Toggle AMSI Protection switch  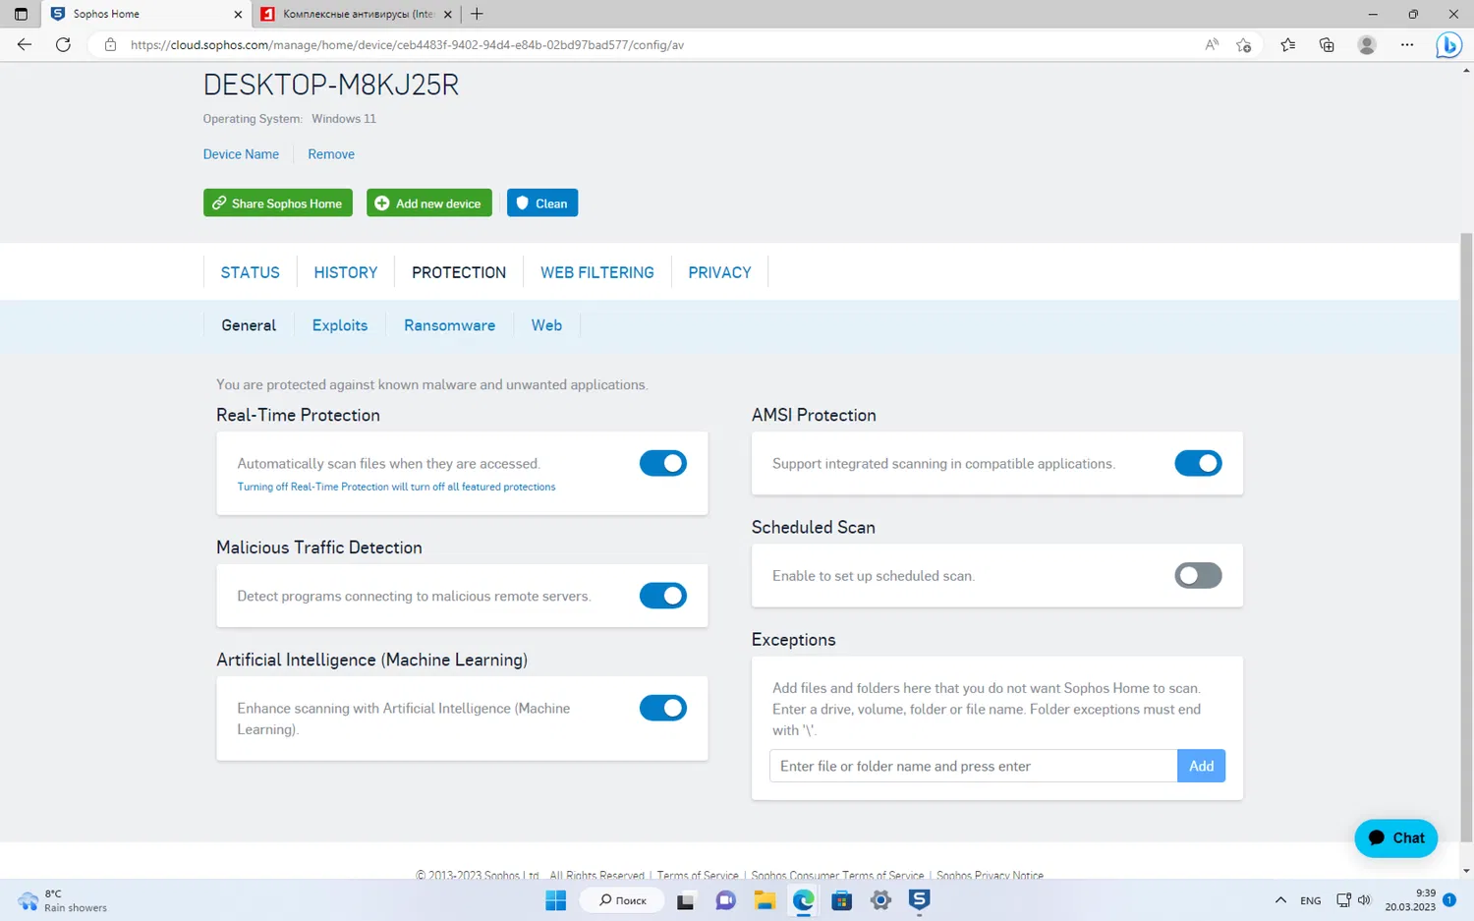pos(1198,463)
